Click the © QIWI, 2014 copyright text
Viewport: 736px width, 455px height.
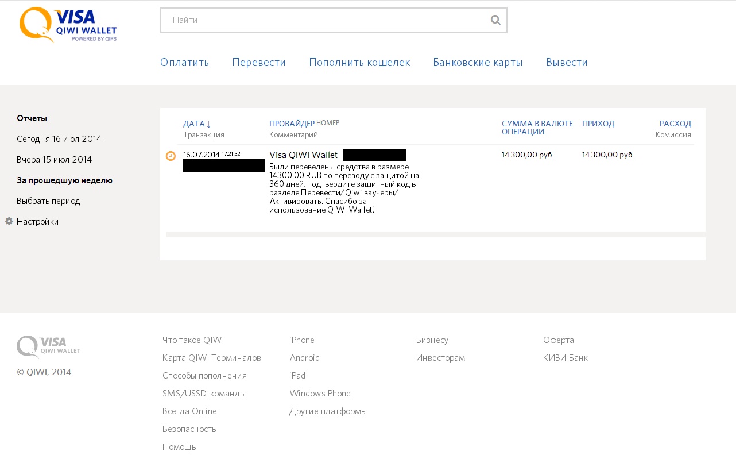click(x=44, y=372)
